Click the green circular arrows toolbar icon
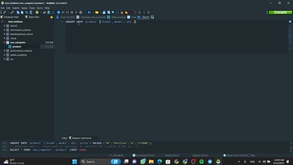The height and width of the screenshot is (165, 293). tap(140, 12)
